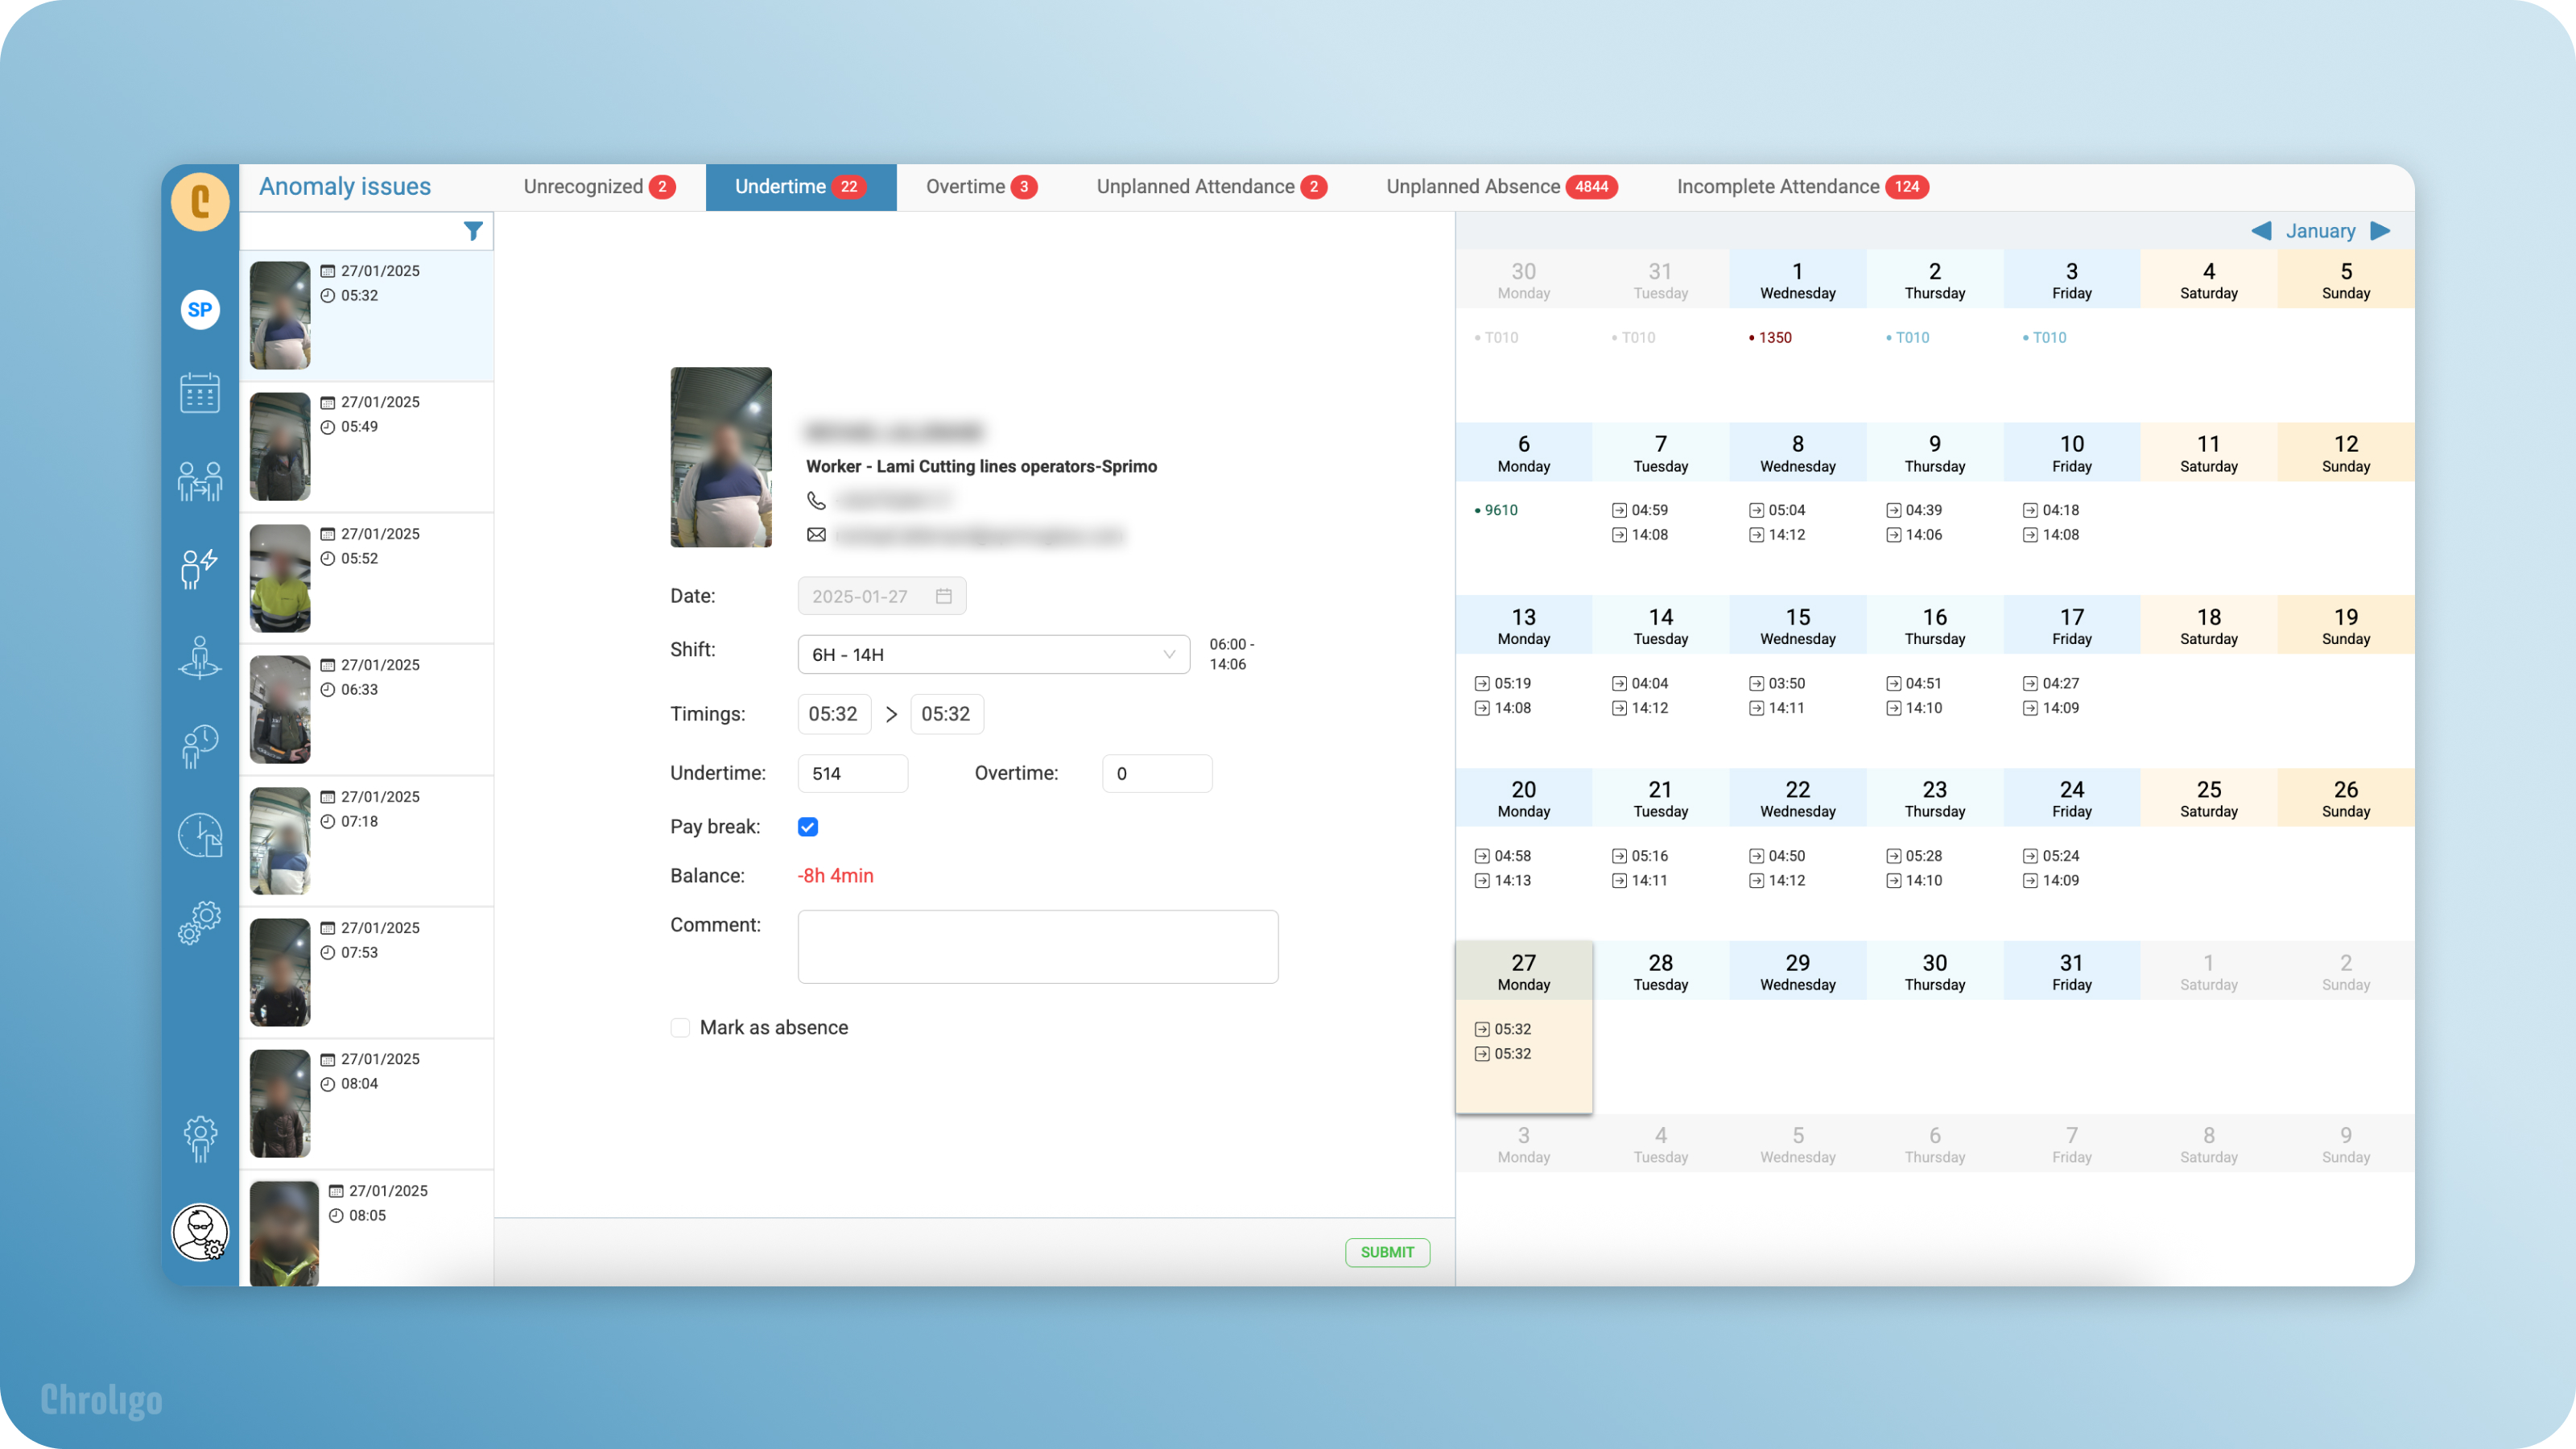Click the Comment text box

(1038, 947)
